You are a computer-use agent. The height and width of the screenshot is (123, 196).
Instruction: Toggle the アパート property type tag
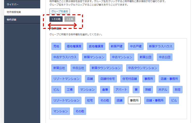[x=121, y=90]
